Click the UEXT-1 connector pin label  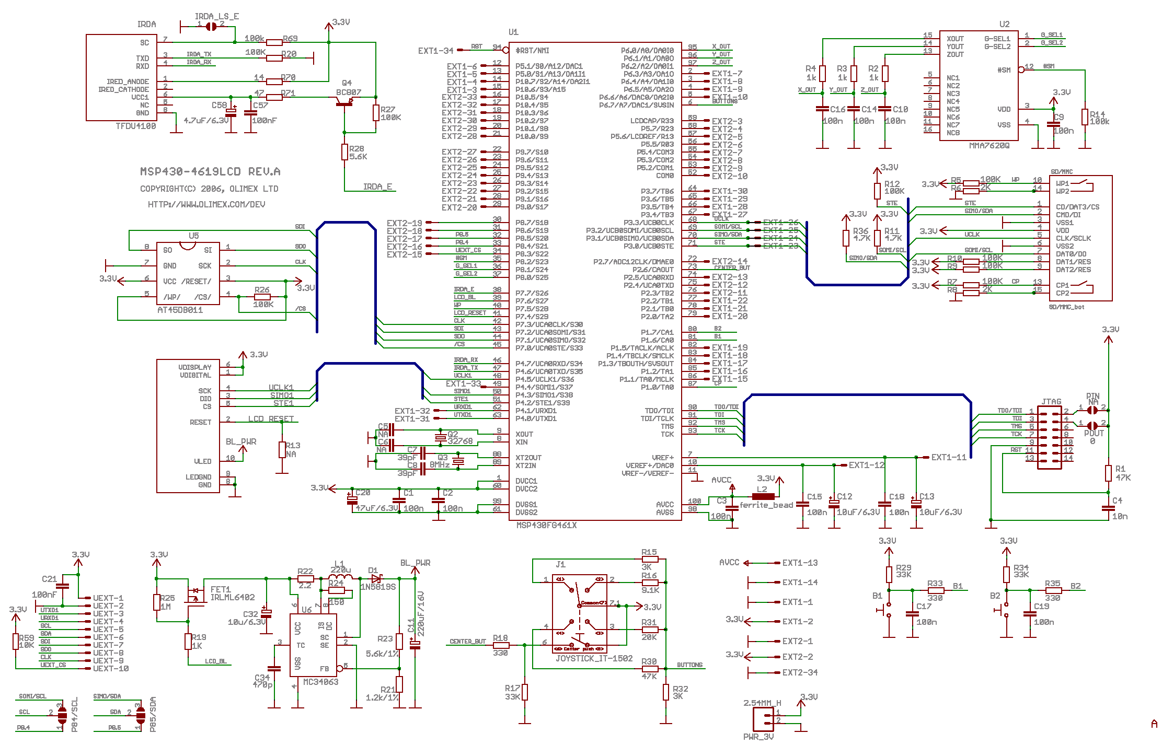[108, 598]
